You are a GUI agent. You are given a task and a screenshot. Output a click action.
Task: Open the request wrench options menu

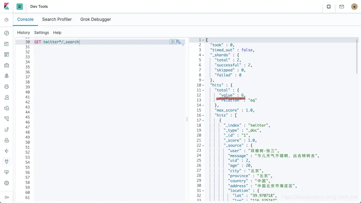178,42
